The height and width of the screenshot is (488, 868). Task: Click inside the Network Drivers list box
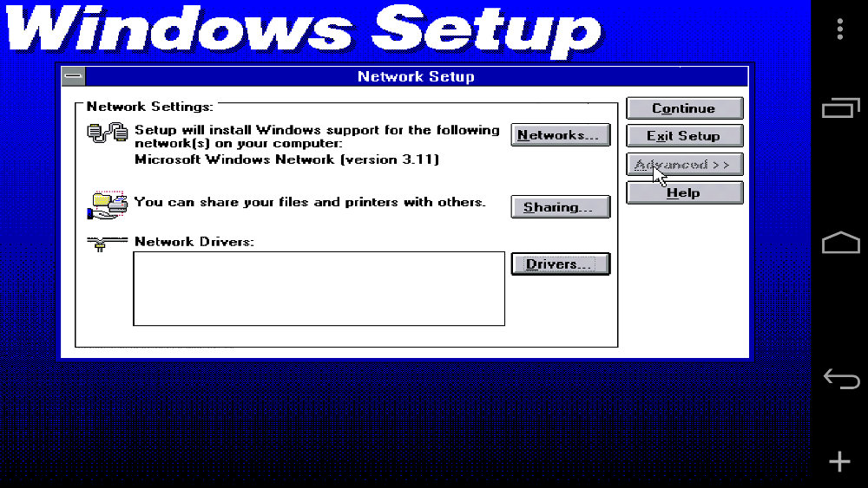(319, 289)
